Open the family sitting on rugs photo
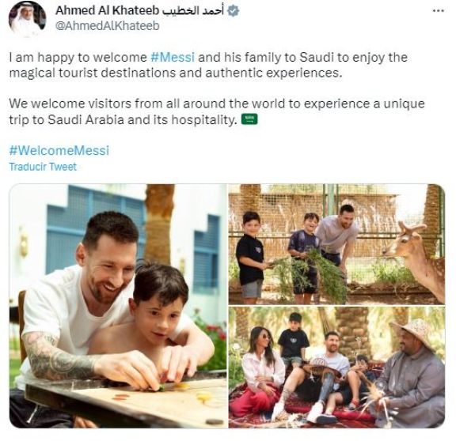The width and height of the screenshot is (456, 441). pos(336,367)
